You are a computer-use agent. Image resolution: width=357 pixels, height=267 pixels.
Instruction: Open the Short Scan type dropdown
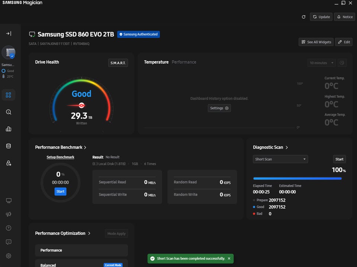click(280, 159)
